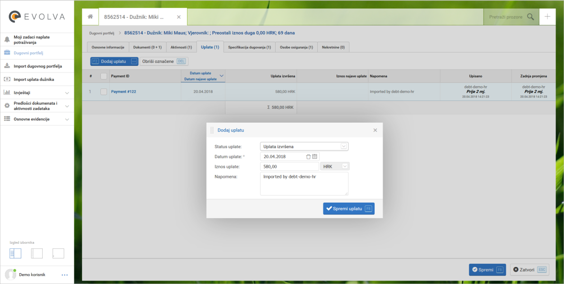The width and height of the screenshot is (564, 284).
Task: Click Obriši označene button
Action: pyautogui.click(x=164, y=62)
